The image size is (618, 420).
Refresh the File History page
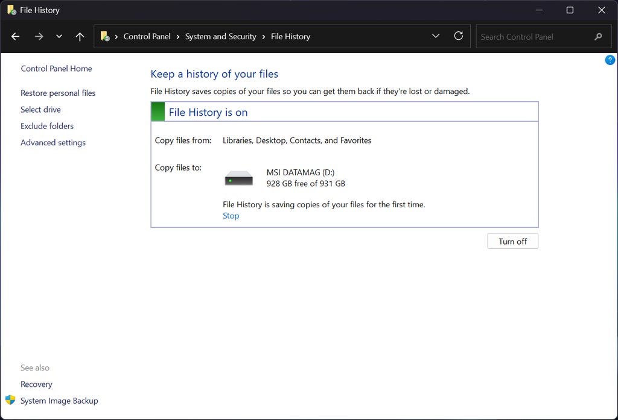click(x=459, y=36)
